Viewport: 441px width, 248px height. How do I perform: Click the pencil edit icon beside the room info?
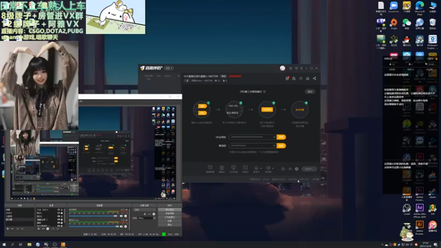pos(187,80)
